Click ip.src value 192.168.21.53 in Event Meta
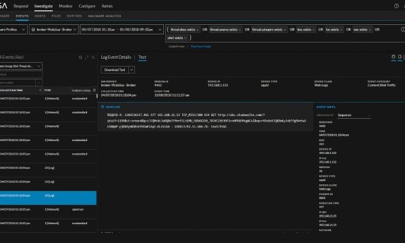 (327, 216)
